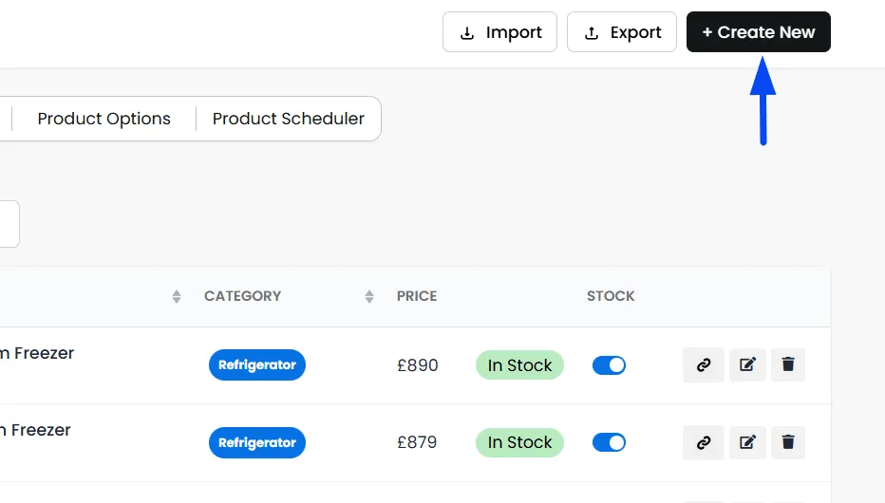Delete the £890 product
This screenshot has height=503, width=885.
[788, 364]
